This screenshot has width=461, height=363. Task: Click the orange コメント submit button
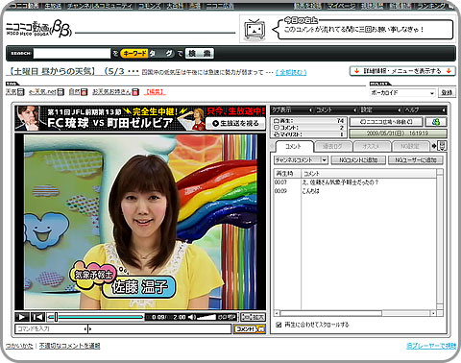pyautogui.click(x=250, y=328)
